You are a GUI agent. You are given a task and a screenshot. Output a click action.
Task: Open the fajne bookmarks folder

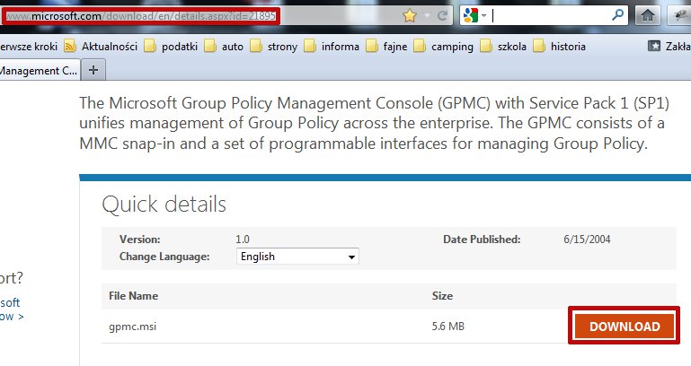(387, 46)
